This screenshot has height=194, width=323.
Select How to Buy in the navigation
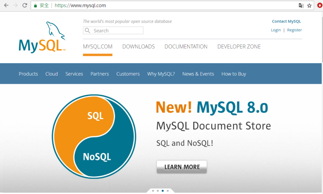pos(234,74)
